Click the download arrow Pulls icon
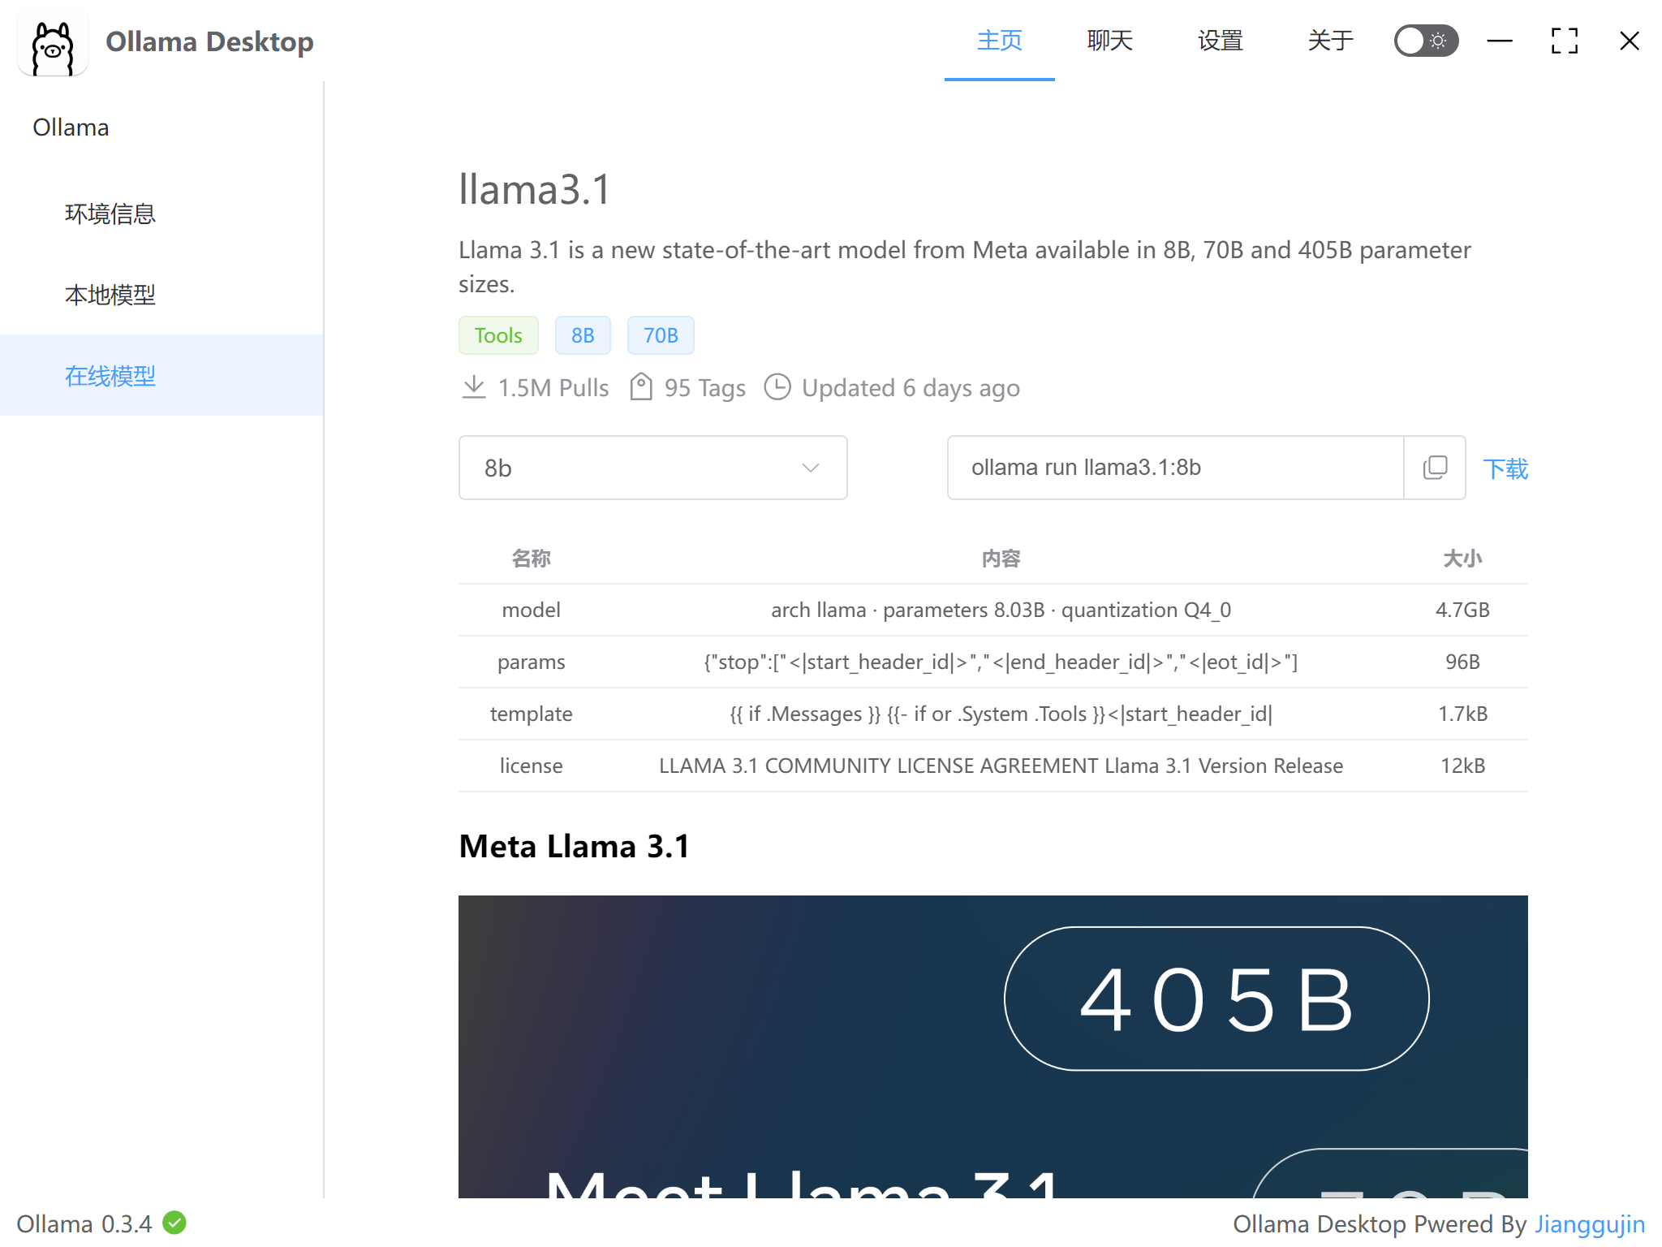The height and width of the screenshot is (1247, 1662). pyautogui.click(x=474, y=387)
